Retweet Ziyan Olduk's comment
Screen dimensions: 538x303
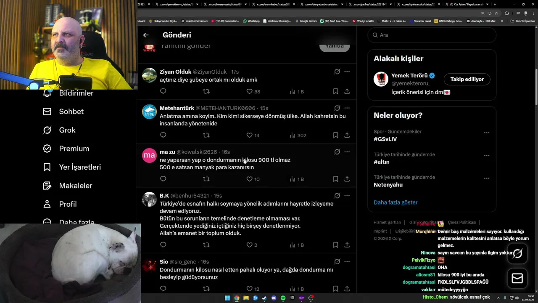(x=206, y=91)
